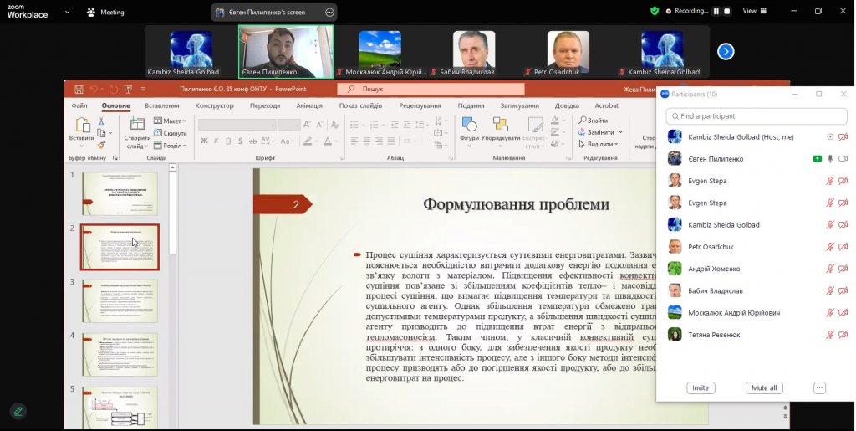Click video icon for Бабич Владислав in list

(843, 290)
